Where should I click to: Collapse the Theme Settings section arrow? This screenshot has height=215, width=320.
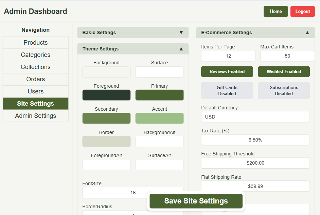[181, 49]
